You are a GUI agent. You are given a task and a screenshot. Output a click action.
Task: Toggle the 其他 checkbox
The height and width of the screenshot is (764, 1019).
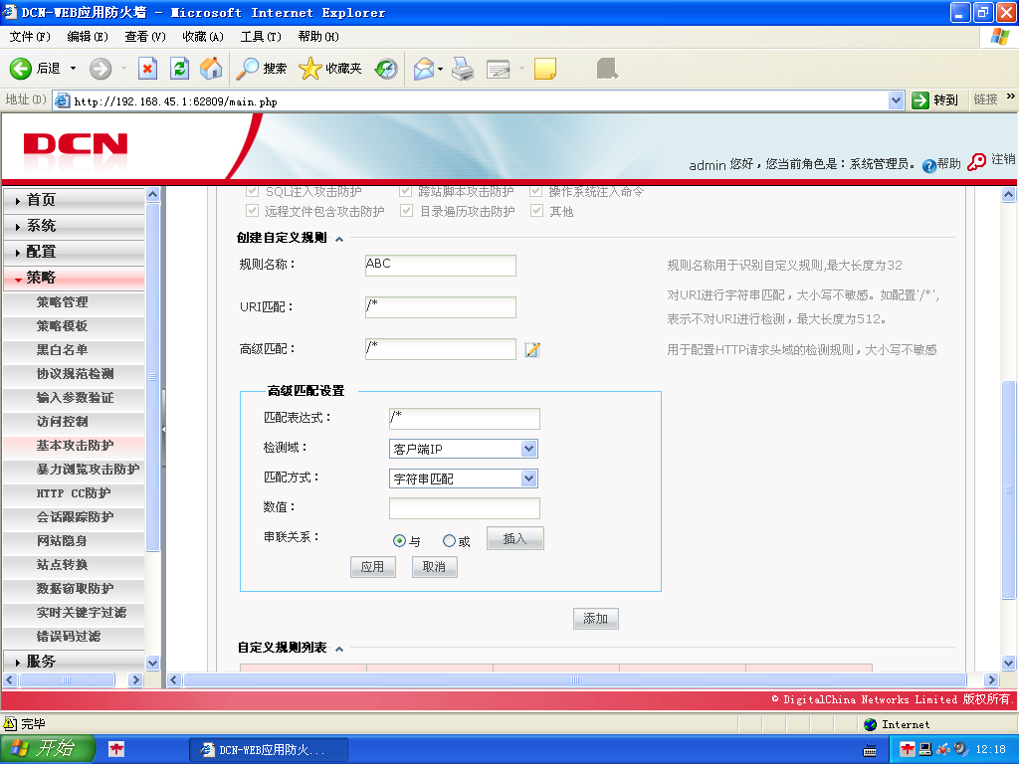(536, 211)
